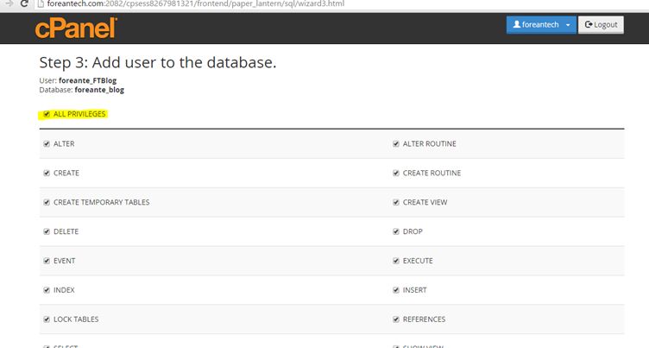649x348 pixels.
Task: Uncheck the EXECUTE privilege
Action: (x=396, y=261)
